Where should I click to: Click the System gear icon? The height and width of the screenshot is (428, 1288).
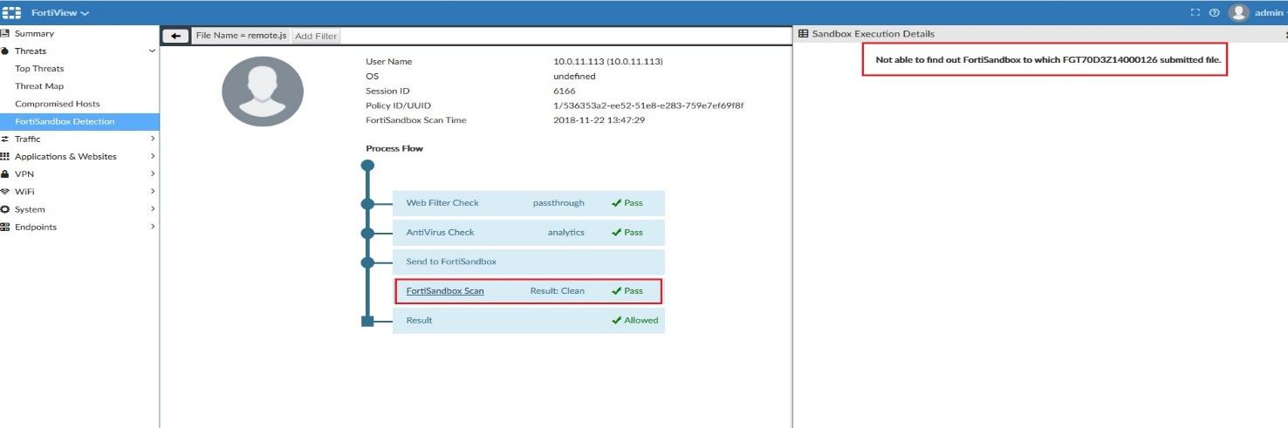[x=5, y=209]
